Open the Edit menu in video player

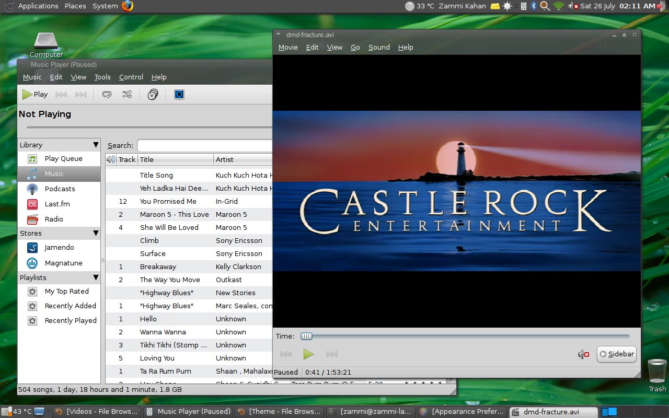tap(312, 47)
